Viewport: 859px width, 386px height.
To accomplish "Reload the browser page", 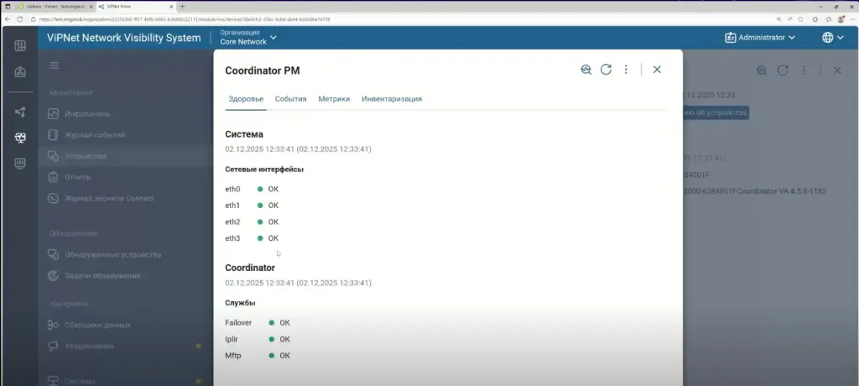I will tap(20, 19).
